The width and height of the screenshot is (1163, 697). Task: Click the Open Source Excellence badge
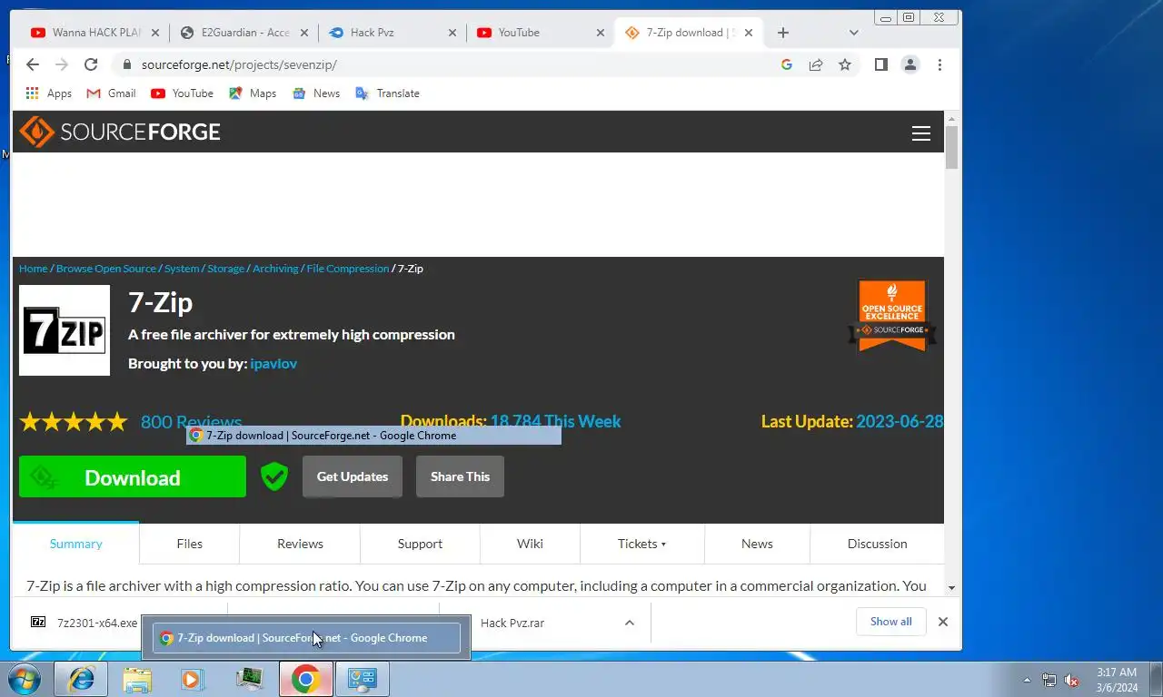tap(892, 315)
